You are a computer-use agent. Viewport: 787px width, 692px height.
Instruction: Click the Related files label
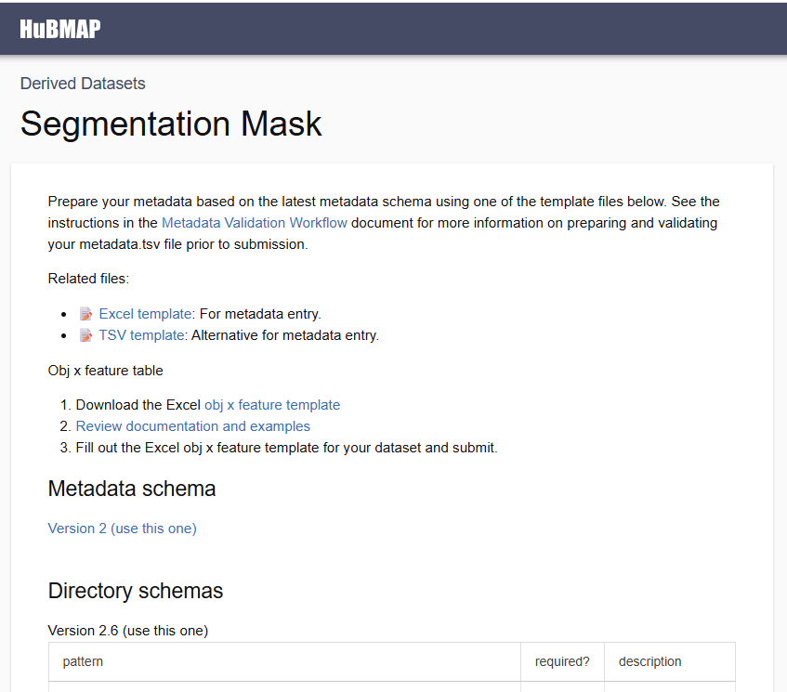click(88, 279)
